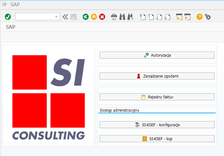224x156 pixels.
Task: Open the SAP menu icon in title bar
Action: point(5,4)
